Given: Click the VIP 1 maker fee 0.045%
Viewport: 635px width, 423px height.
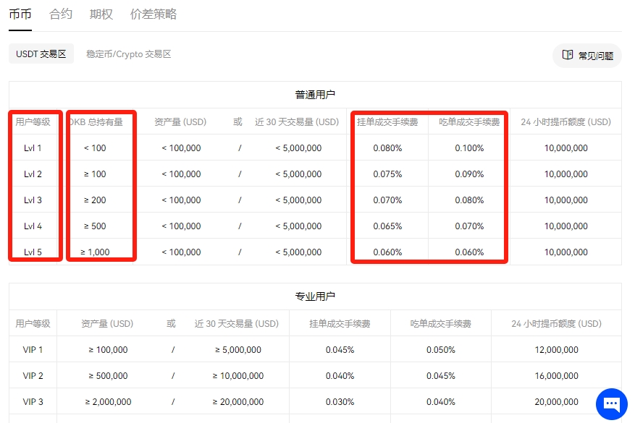Looking at the screenshot, I should 340,350.
